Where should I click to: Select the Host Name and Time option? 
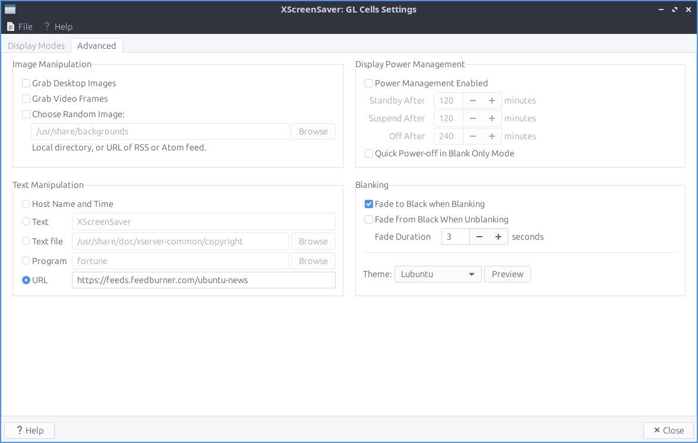click(26, 204)
